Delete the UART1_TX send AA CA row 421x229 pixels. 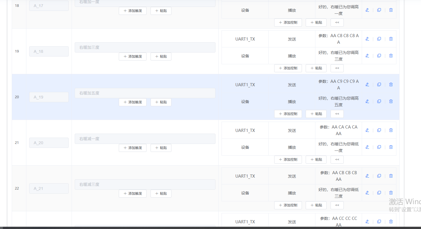(x=391, y=130)
